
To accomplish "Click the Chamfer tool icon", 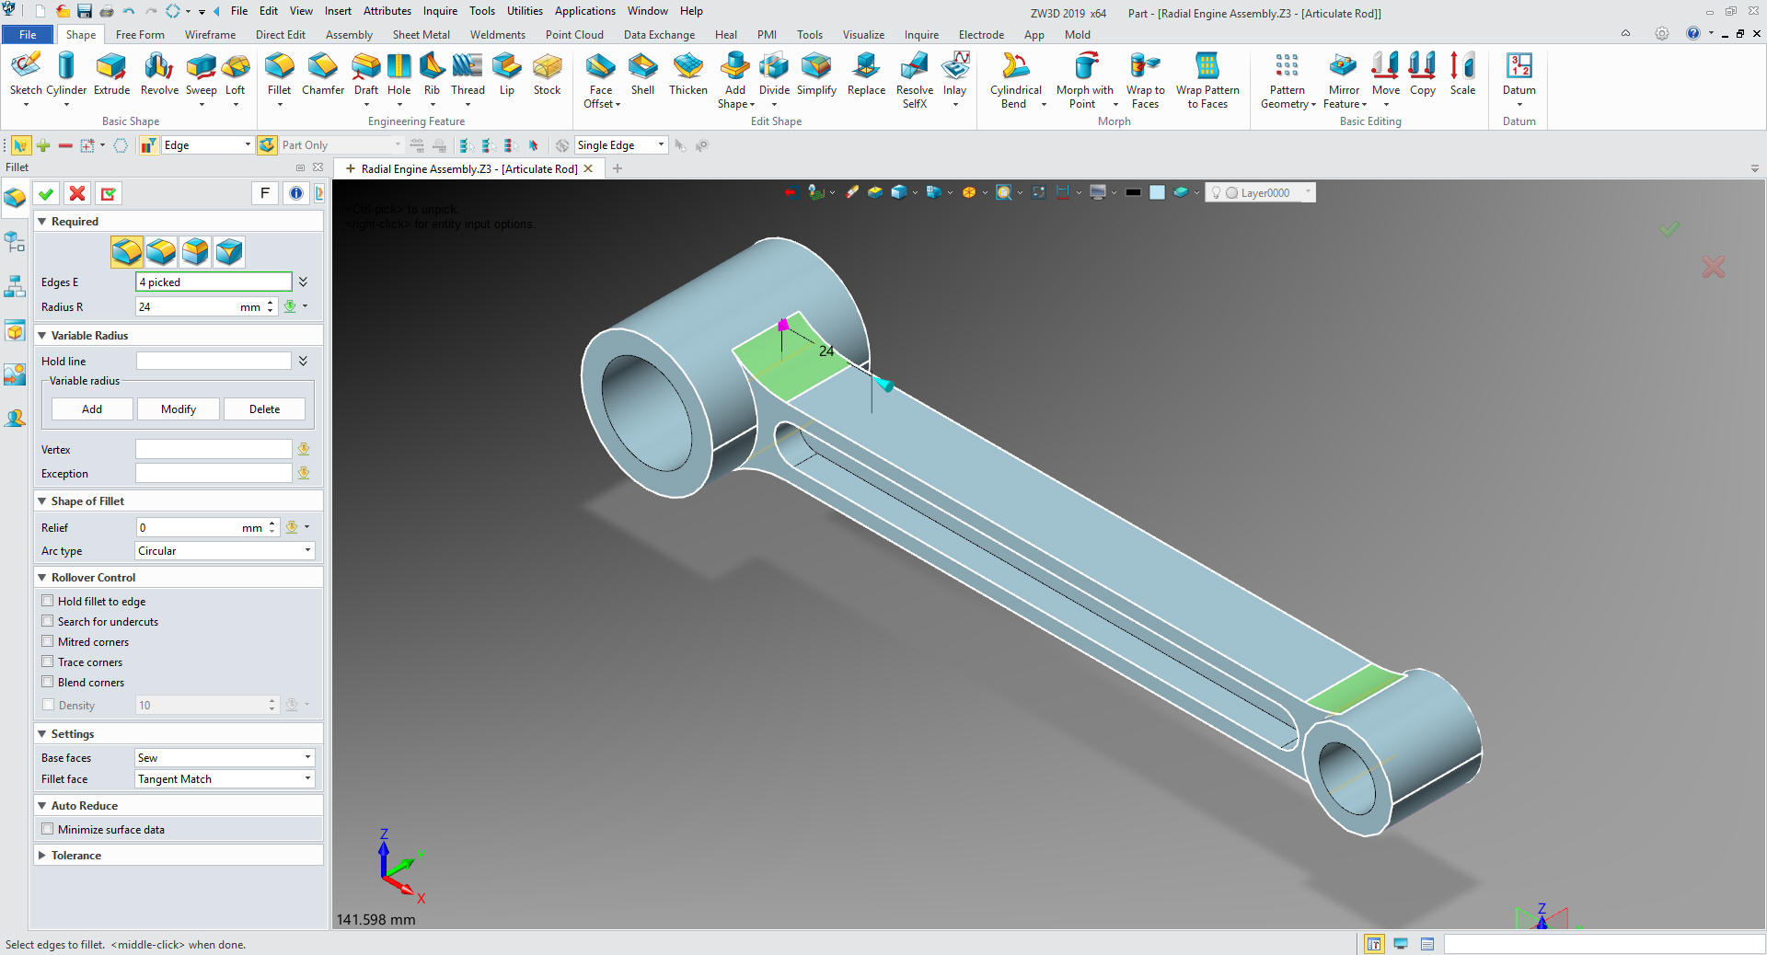I will 322,74.
